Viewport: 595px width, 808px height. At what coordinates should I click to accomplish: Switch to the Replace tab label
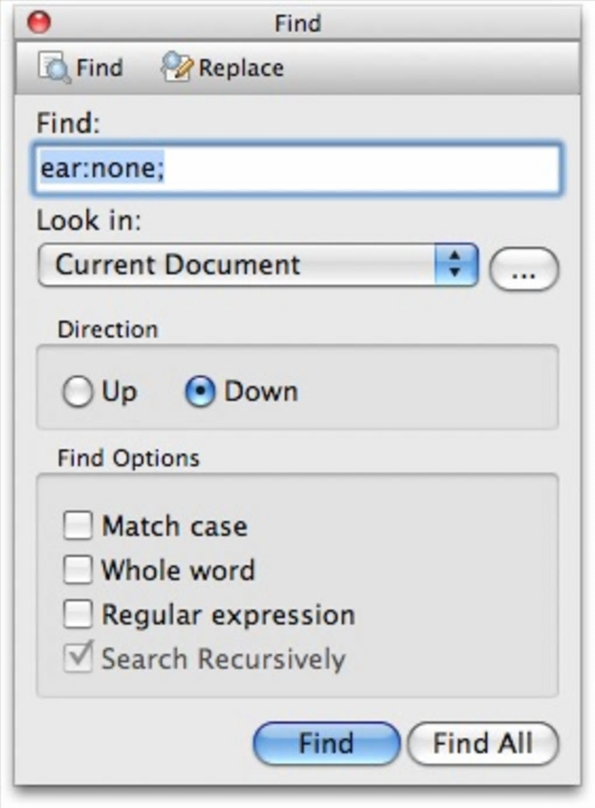[241, 68]
